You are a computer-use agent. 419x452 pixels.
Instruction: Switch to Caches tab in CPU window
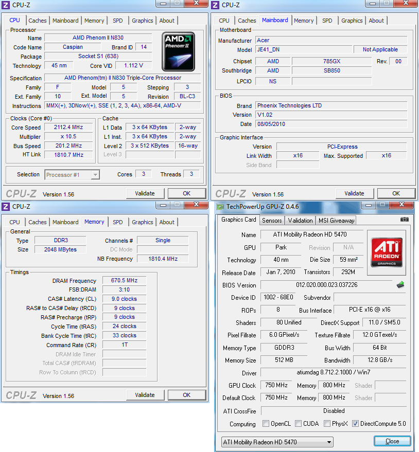(37, 21)
